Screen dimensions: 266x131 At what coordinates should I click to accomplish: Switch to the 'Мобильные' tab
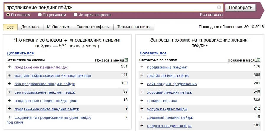tap(58, 27)
